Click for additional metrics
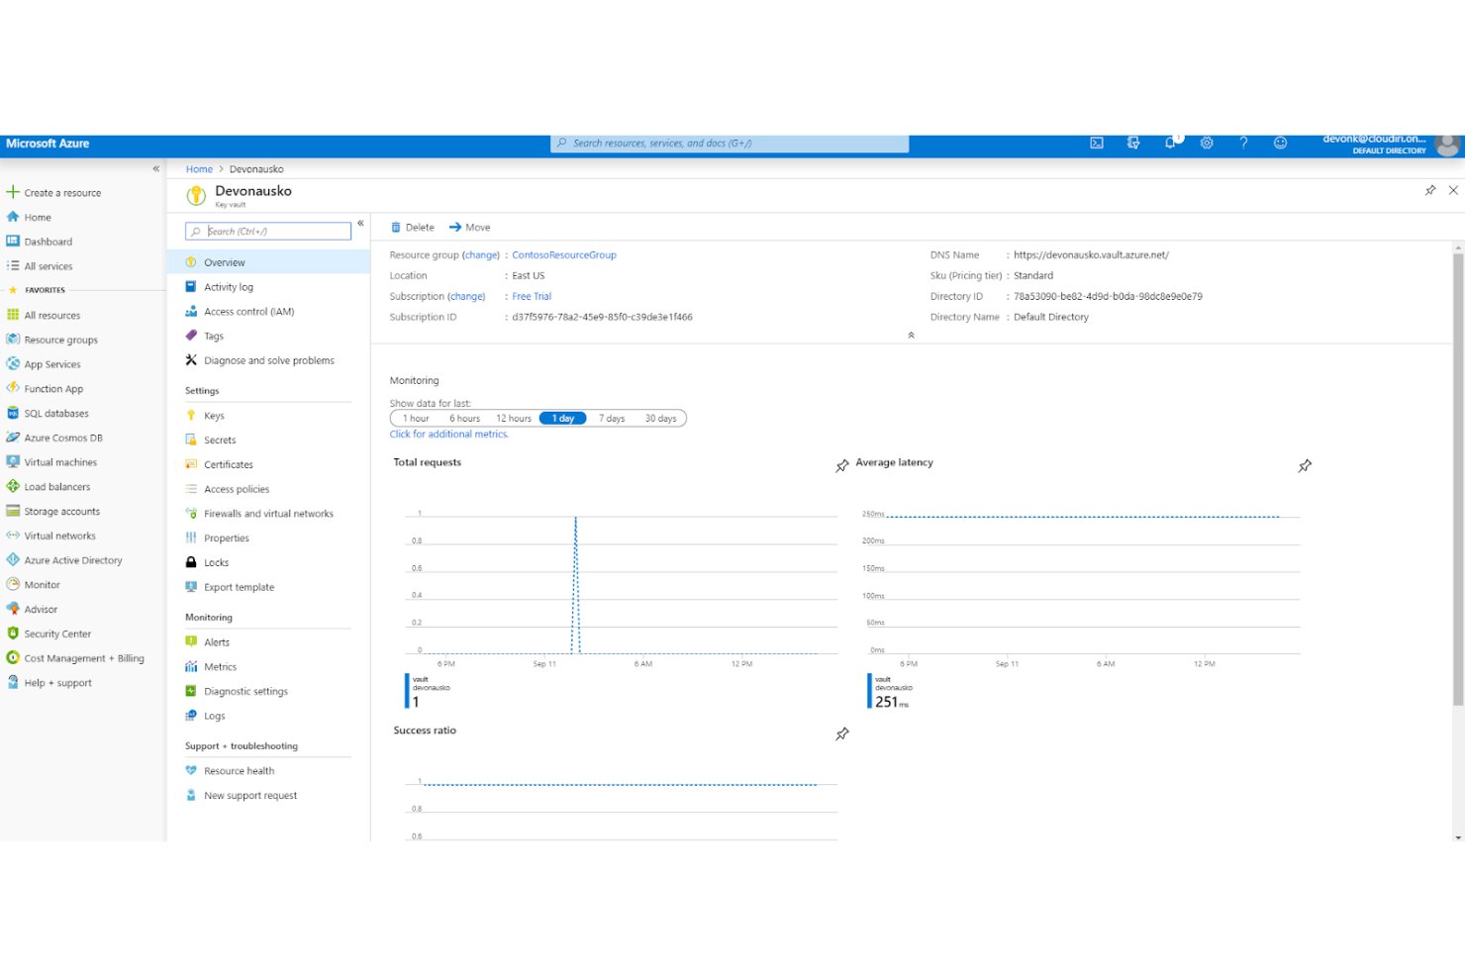The image size is (1465, 977). (x=448, y=434)
